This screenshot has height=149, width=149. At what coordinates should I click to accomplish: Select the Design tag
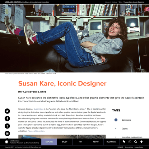coord(125,129)
